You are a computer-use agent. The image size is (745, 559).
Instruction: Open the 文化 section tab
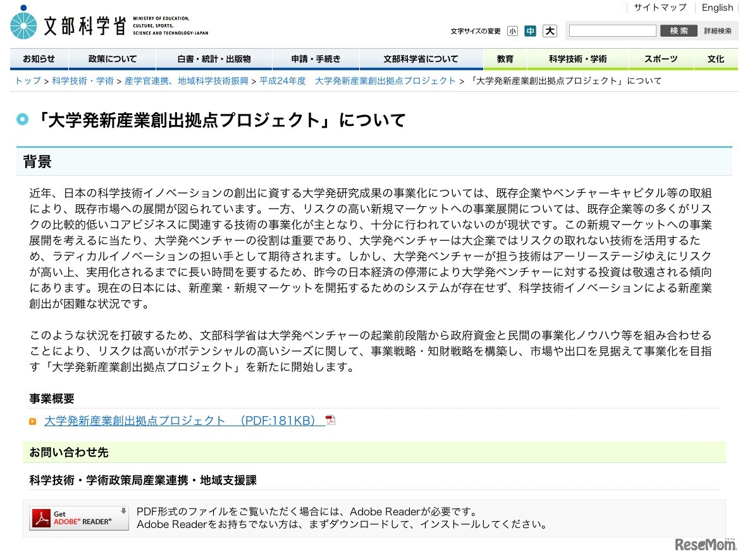(715, 58)
